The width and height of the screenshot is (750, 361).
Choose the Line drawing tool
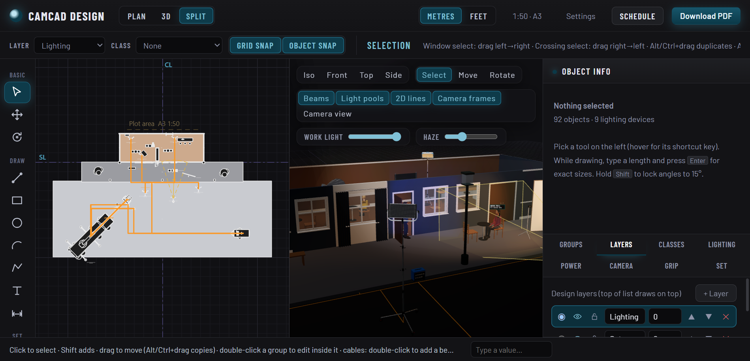click(x=17, y=178)
